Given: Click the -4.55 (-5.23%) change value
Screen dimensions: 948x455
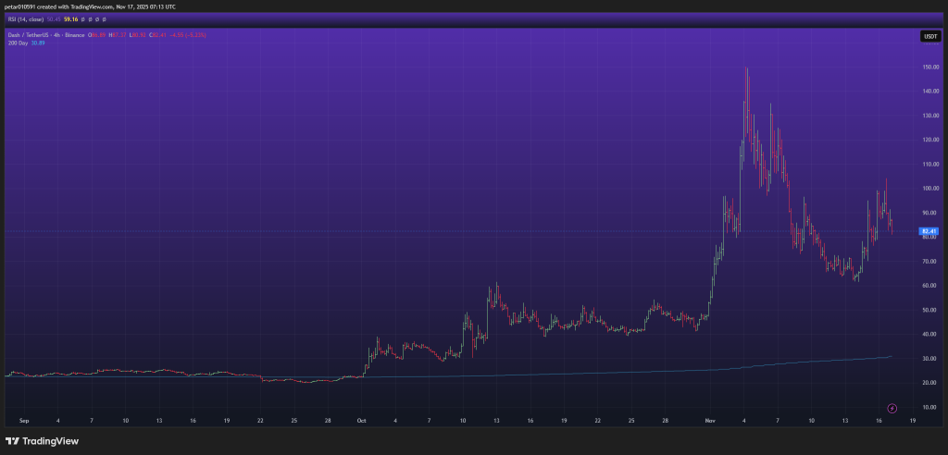Looking at the screenshot, I should 188,35.
